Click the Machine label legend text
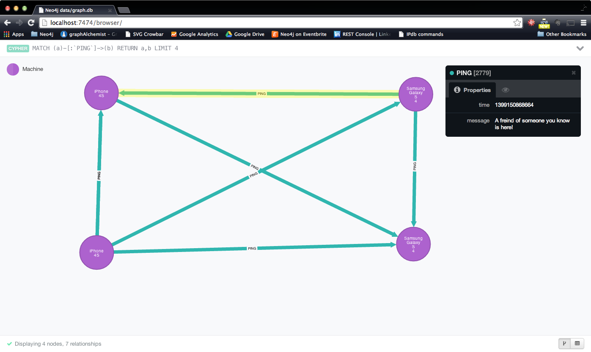Screen dimensions: 591x352 coord(33,69)
